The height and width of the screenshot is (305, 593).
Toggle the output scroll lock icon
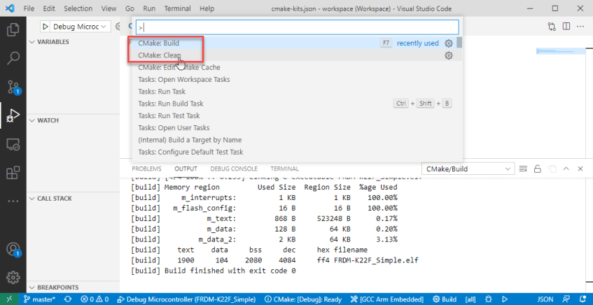click(x=538, y=169)
